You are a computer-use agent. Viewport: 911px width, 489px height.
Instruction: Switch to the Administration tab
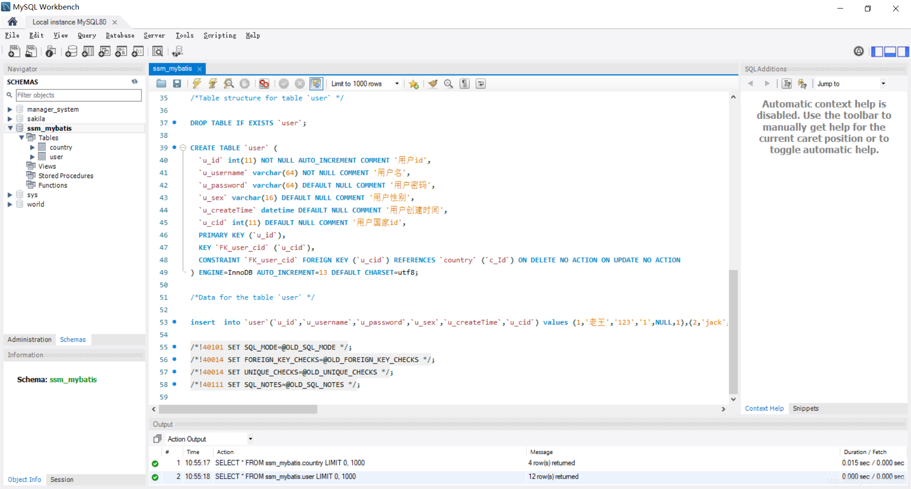pos(29,339)
